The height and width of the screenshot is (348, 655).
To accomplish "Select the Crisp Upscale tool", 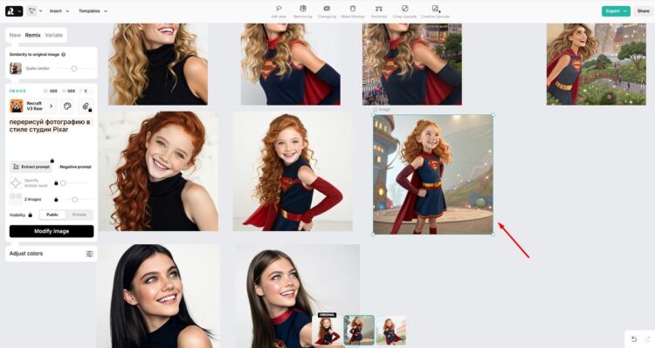I will [404, 11].
